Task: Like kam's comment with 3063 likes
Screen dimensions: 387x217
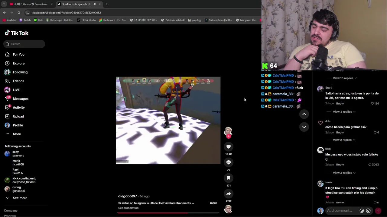Action: (x=370, y=165)
